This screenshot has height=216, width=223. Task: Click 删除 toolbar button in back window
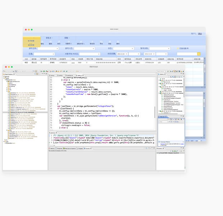point(50,43)
